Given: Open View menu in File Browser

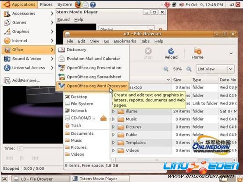Looking at the screenshot, I should tap(95, 41).
